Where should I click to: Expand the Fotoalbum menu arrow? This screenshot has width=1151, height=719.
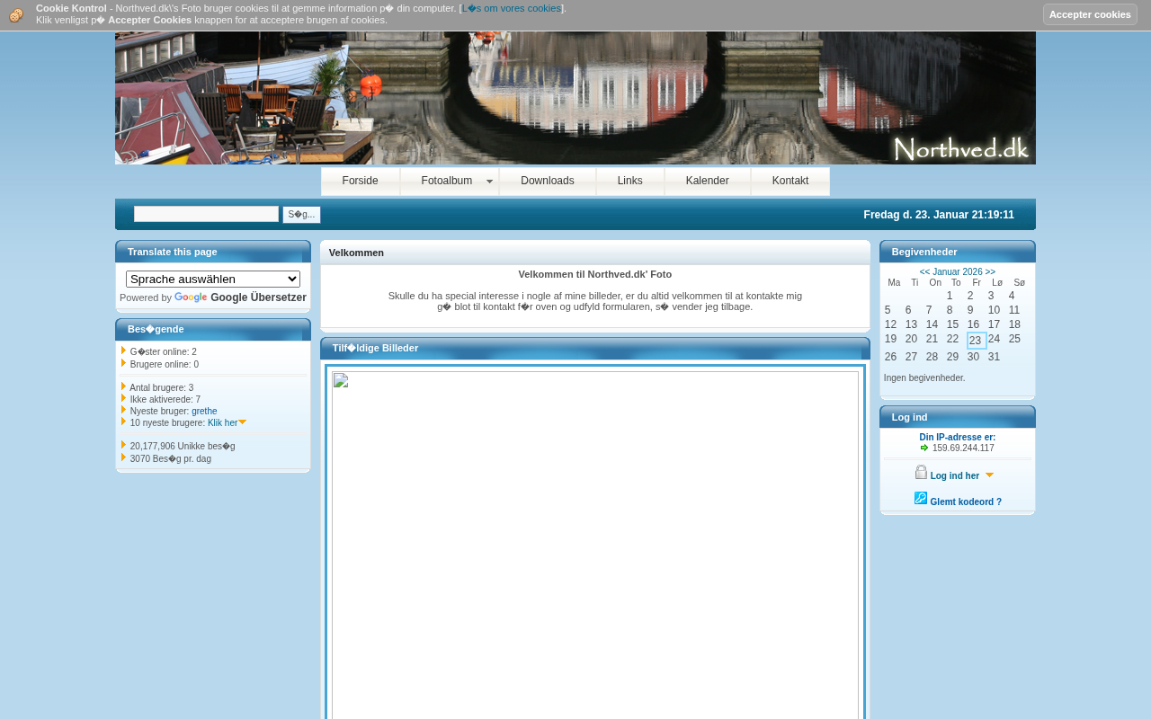(489, 182)
